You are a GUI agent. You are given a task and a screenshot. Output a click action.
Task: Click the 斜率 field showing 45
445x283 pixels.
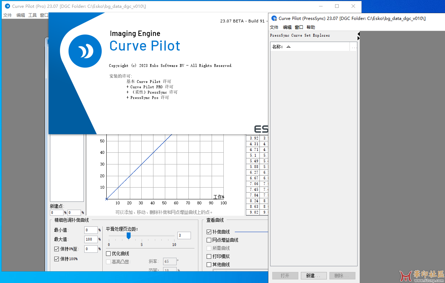170,262
